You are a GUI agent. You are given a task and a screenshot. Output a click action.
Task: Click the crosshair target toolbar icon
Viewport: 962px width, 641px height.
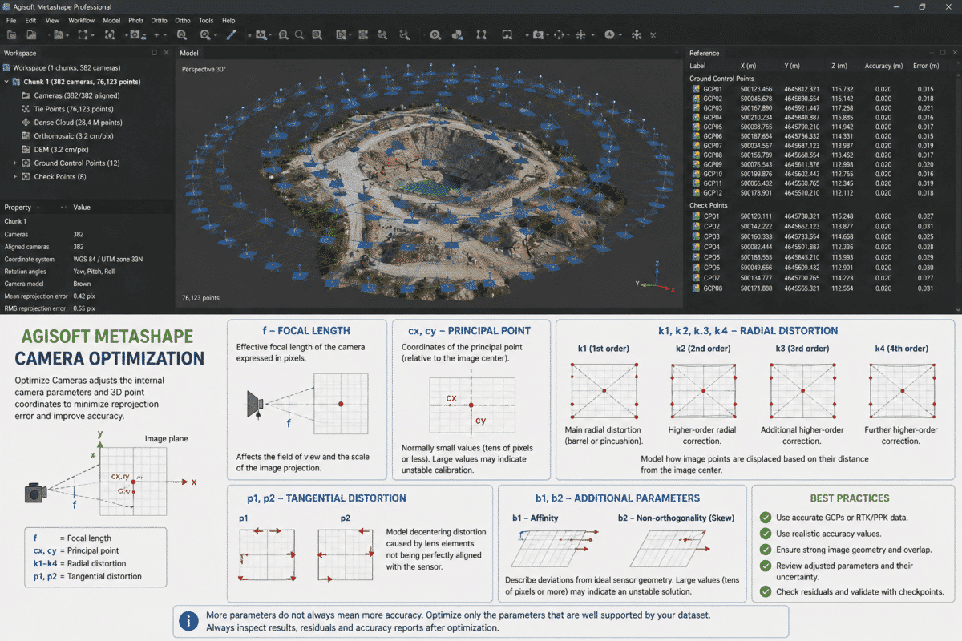[559, 35]
